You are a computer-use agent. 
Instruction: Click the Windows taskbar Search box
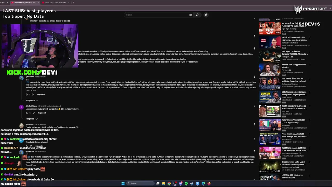(x=140, y=183)
